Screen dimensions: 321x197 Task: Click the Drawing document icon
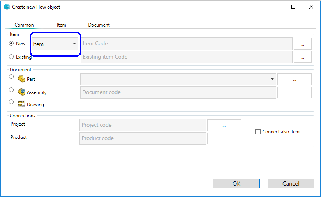(x=21, y=104)
